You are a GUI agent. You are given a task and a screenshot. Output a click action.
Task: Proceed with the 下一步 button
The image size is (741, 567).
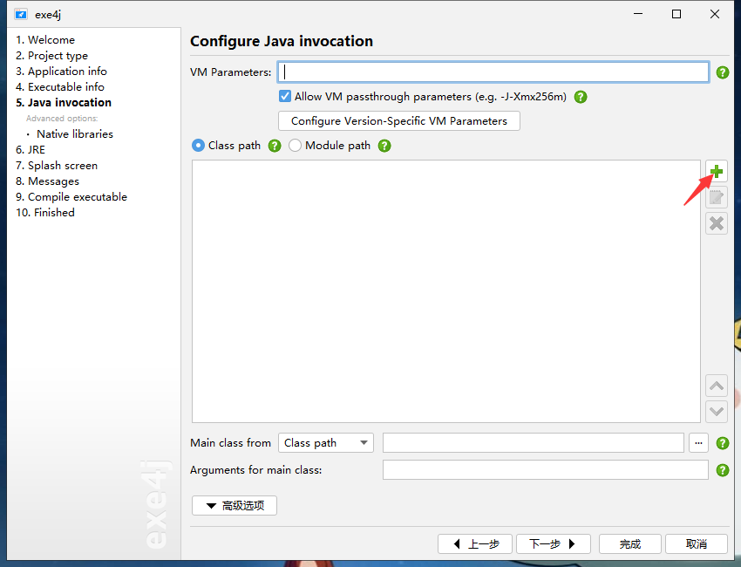pos(554,543)
